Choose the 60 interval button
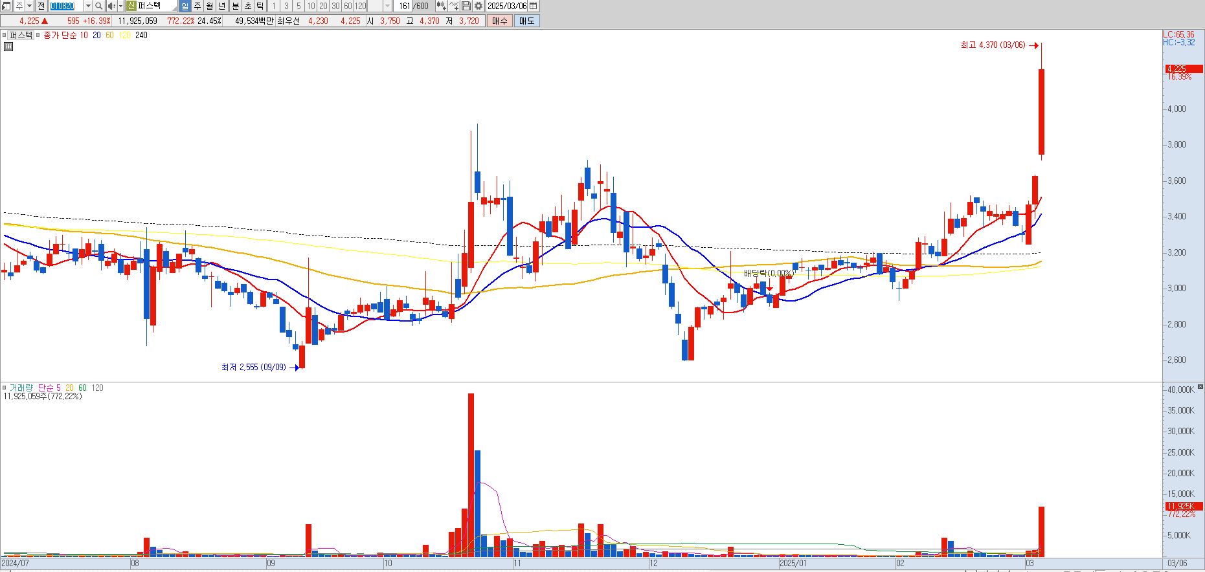 coord(348,6)
